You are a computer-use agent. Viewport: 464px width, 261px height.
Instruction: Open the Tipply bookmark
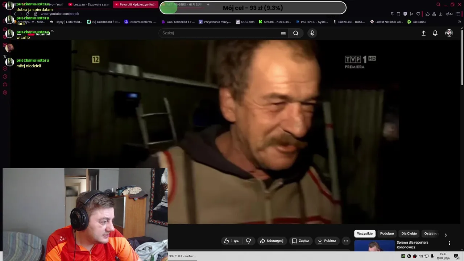[x=66, y=22]
